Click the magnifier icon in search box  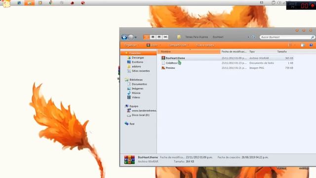click(313, 37)
